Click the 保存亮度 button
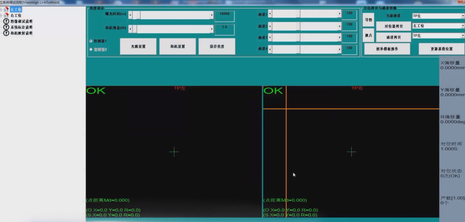465x222 pixels. pos(216,46)
